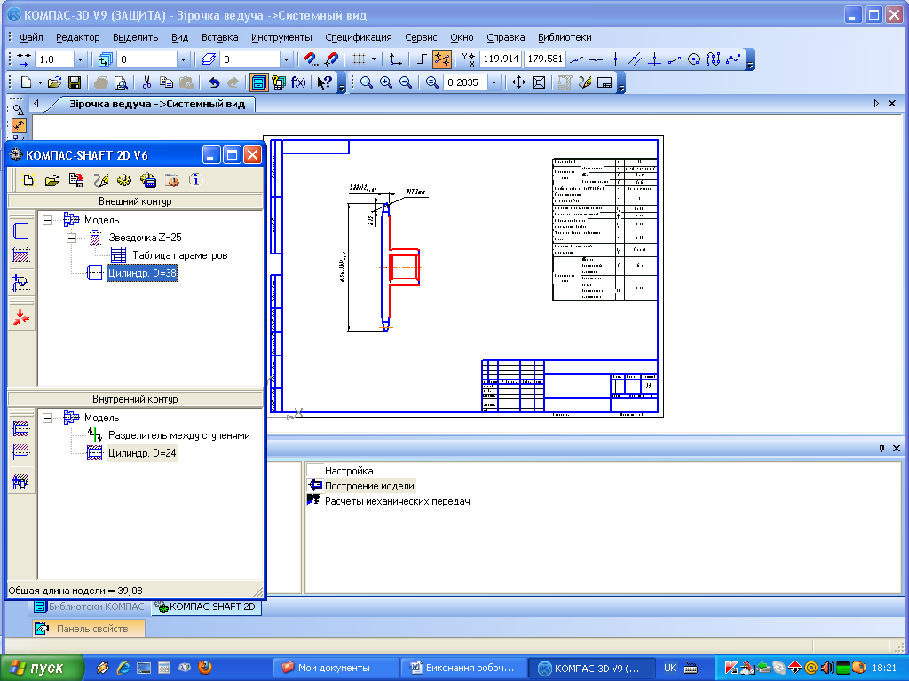This screenshot has height=681, width=909.
Task: Toggle the second magnet snap icon
Action: 331,59
